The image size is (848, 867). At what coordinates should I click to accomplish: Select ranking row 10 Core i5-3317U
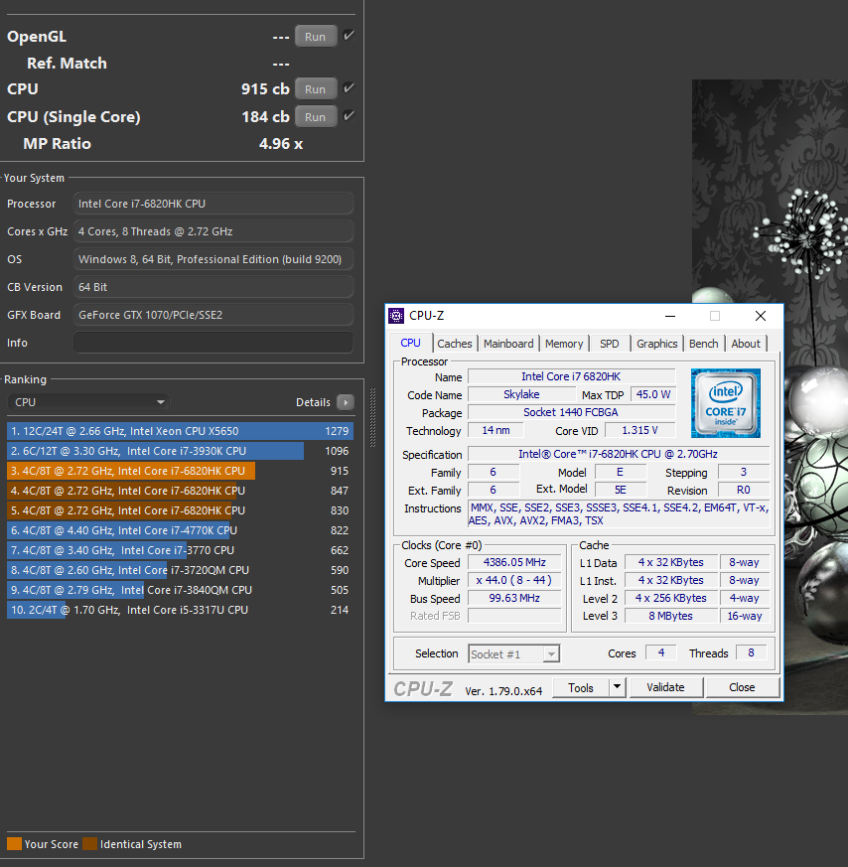pyautogui.click(x=180, y=610)
